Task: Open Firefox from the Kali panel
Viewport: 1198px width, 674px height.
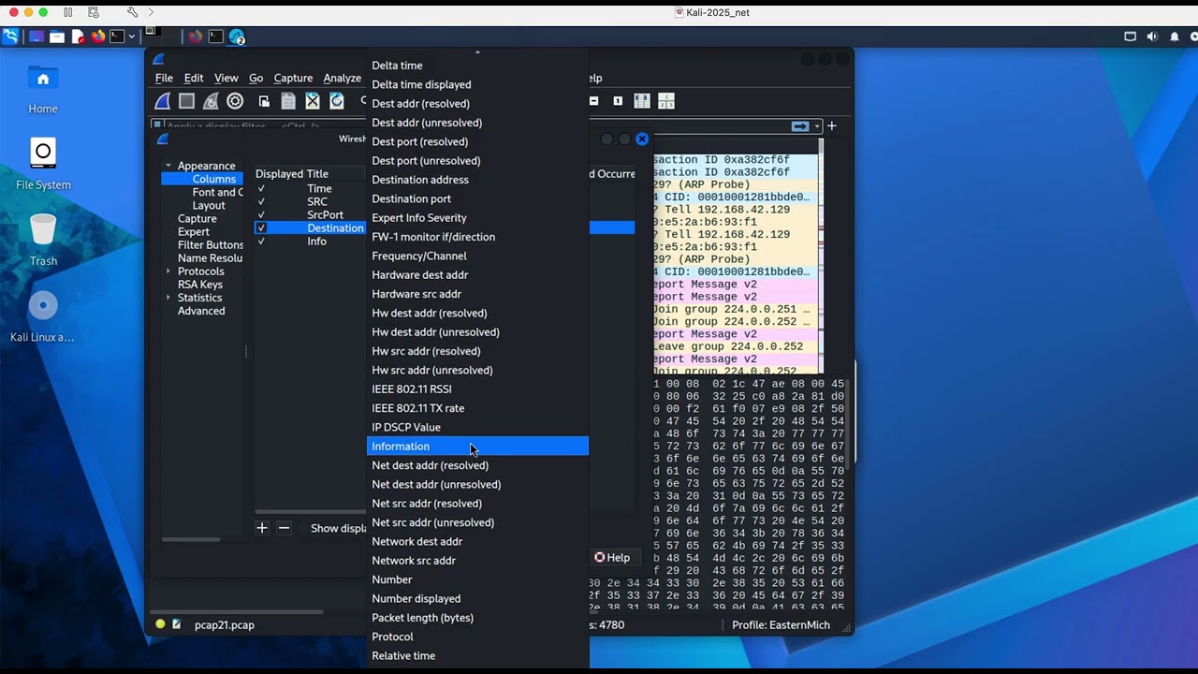Action: click(x=98, y=37)
